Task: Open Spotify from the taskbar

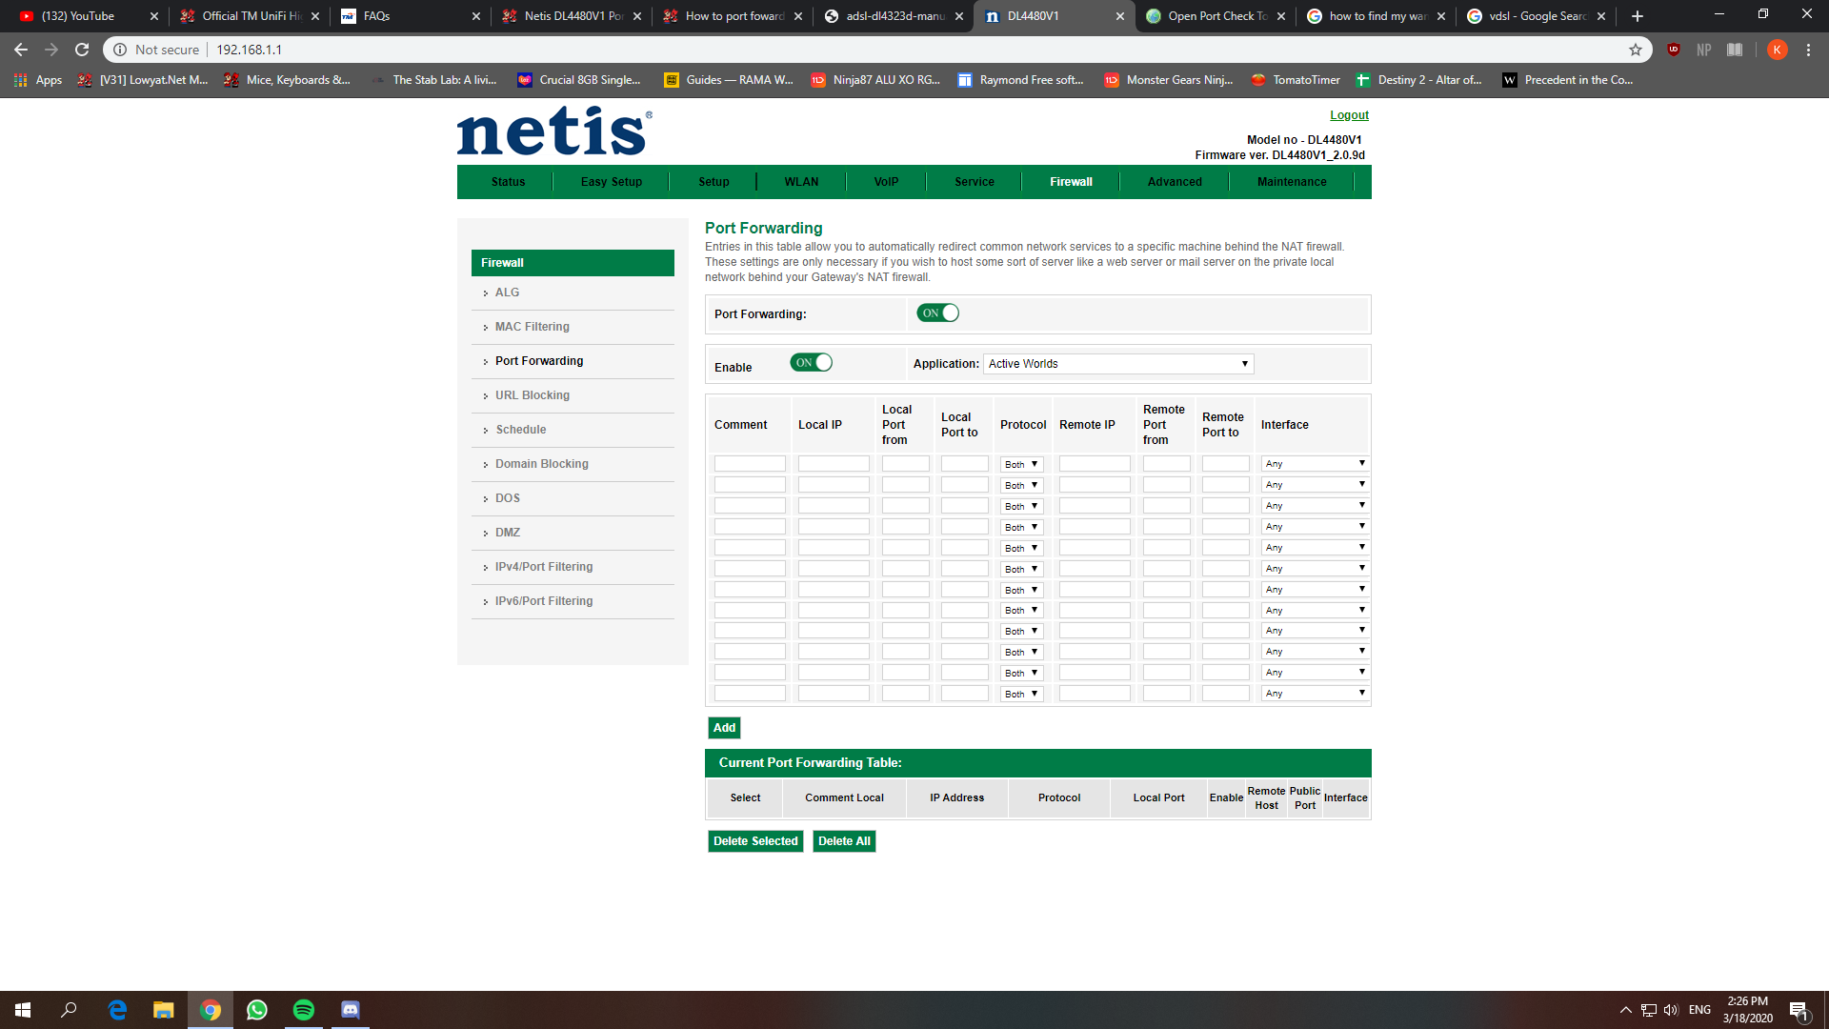Action: (x=304, y=1010)
